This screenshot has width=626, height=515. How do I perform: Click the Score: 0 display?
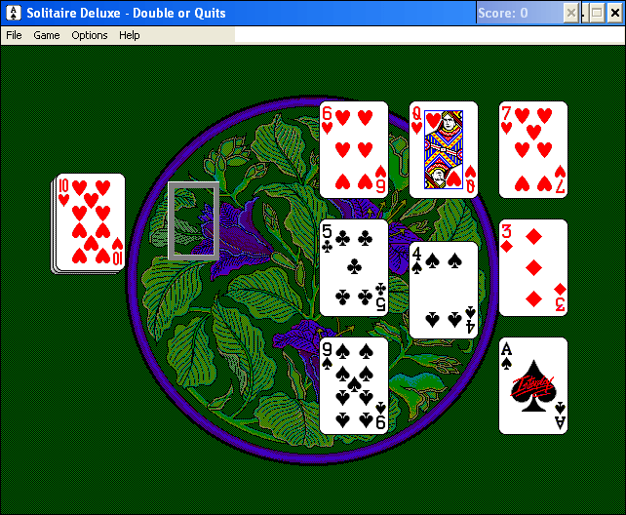(x=502, y=14)
